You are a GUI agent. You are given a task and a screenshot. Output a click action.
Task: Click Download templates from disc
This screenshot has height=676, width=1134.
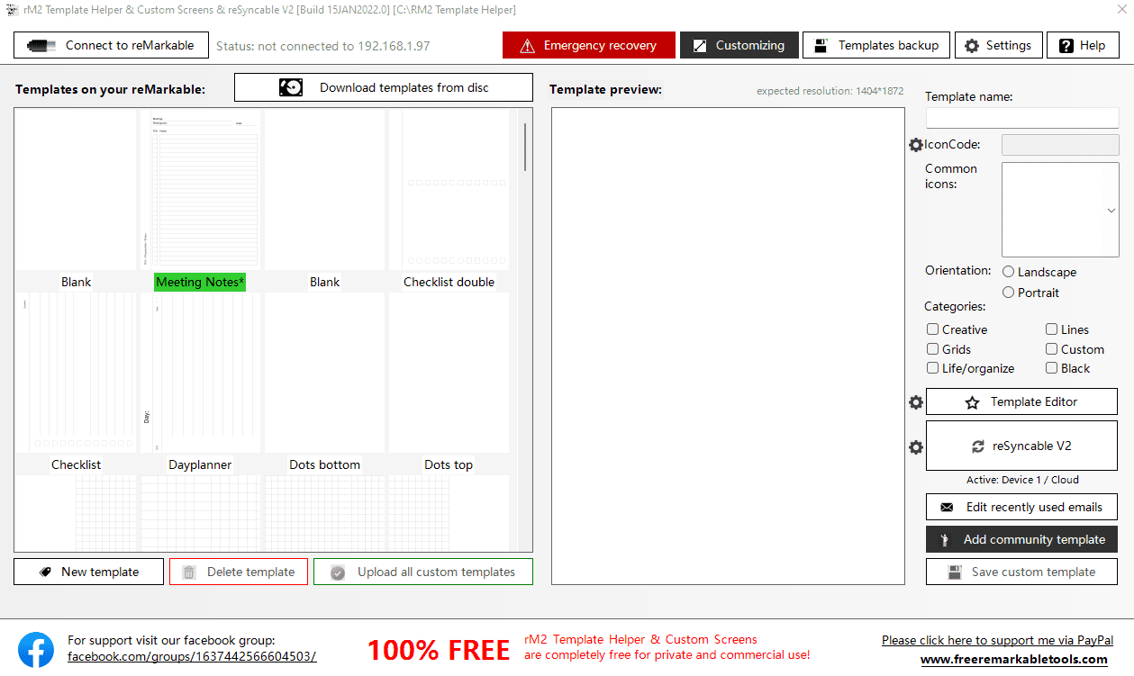pos(384,87)
